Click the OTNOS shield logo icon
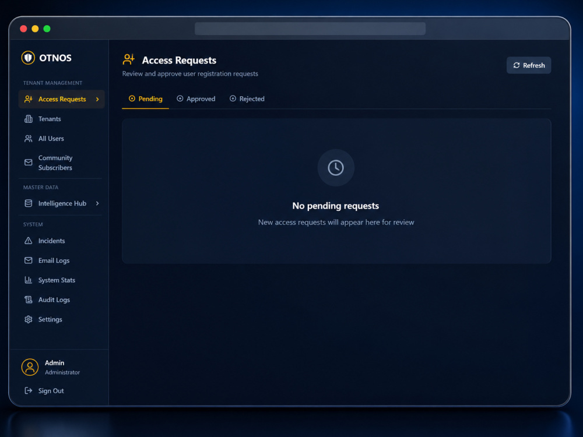This screenshot has width=583, height=437. [x=28, y=58]
